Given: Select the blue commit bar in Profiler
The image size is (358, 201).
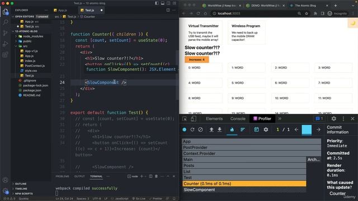Looking at the screenshot, I should 307,130.
